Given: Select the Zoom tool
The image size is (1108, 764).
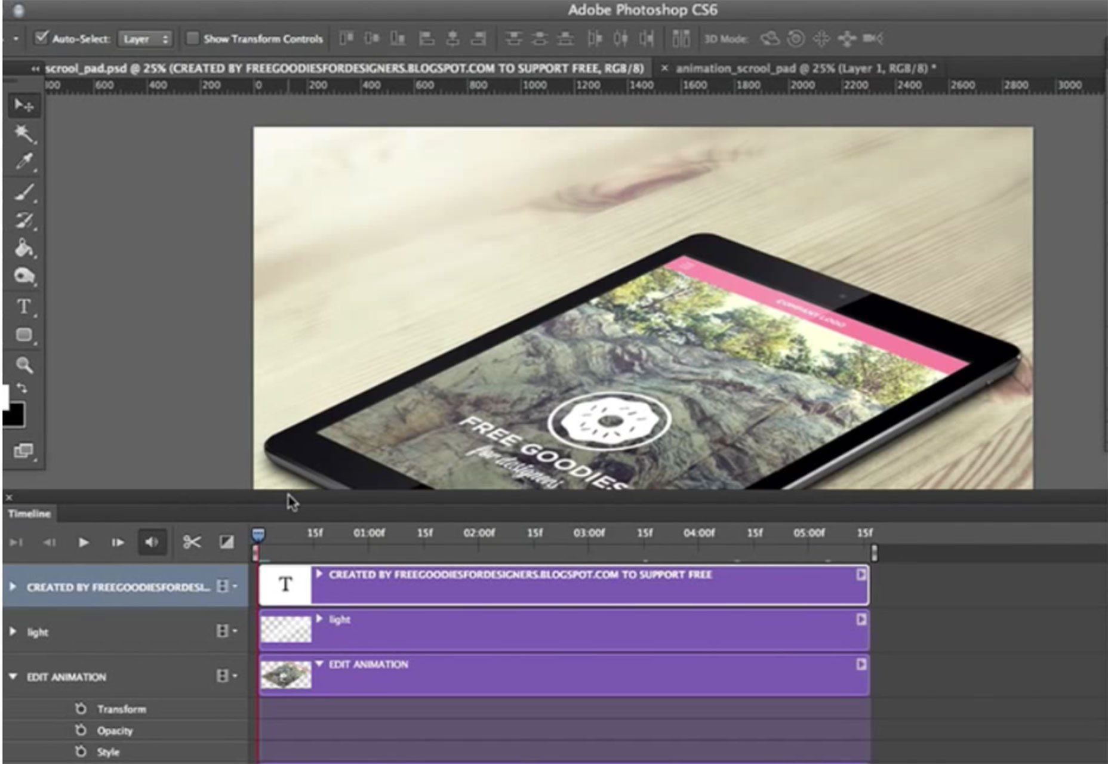Looking at the screenshot, I should 24,365.
